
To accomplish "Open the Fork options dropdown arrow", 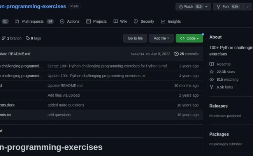I will click(248, 7).
